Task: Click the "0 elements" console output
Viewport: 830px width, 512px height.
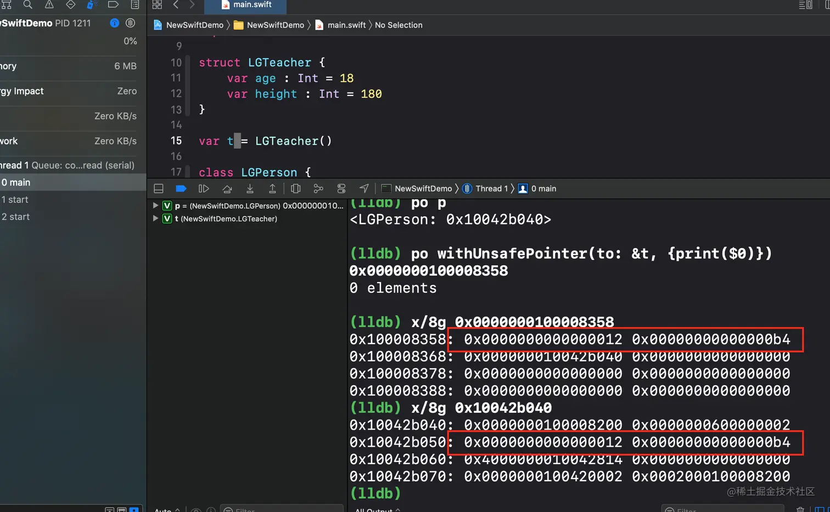Action: click(x=393, y=288)
